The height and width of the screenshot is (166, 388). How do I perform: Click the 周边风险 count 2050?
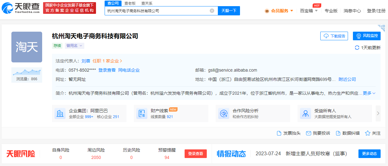click(x=96, y=157)
